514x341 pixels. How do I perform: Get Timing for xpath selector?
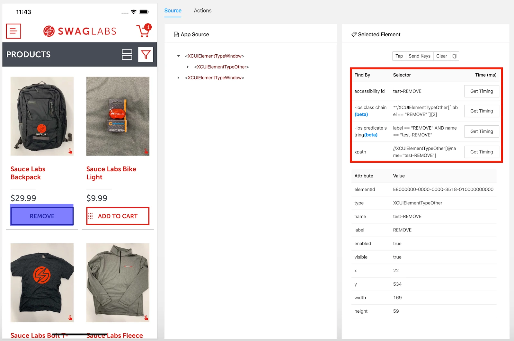point(482,152)
